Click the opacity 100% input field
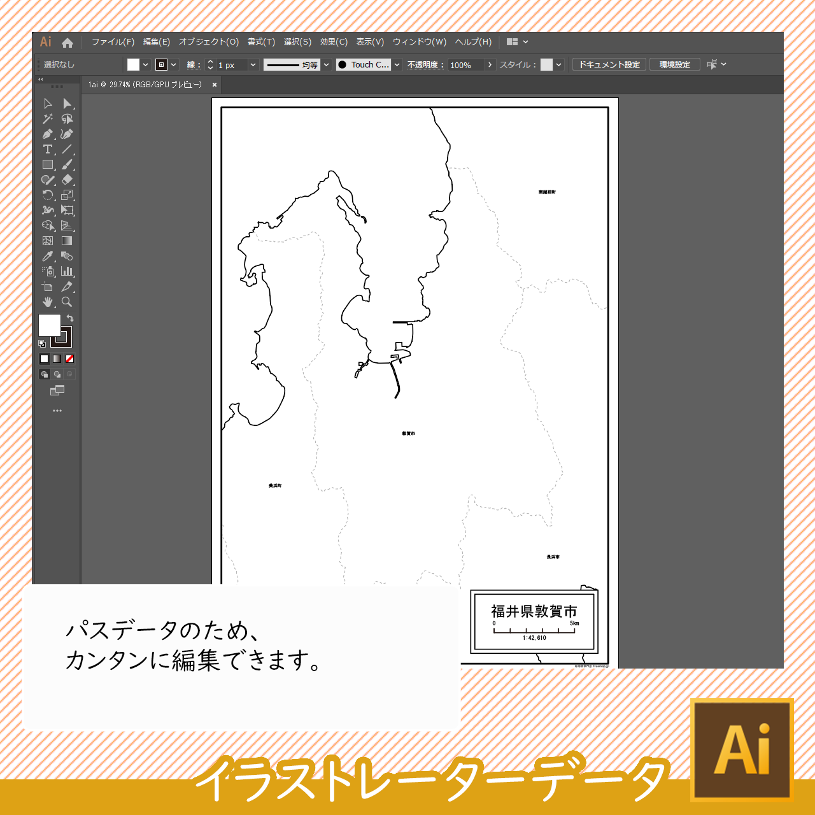The image size is (815, 815). (x=466, y=65)
